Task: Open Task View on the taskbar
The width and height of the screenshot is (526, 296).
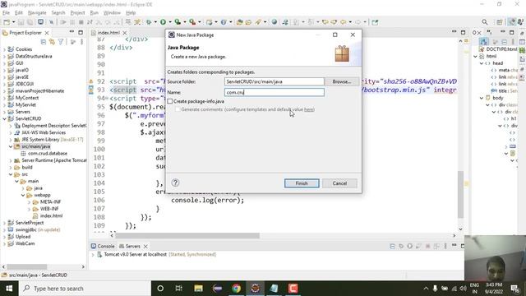Action: click(x=179, y=289)
